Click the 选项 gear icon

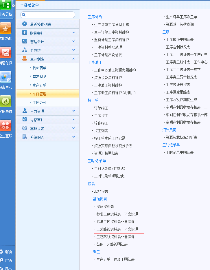pyautogui.click(x=1, y=252)
